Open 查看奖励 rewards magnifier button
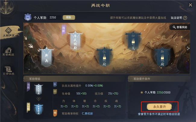 (x=180, y=27)
